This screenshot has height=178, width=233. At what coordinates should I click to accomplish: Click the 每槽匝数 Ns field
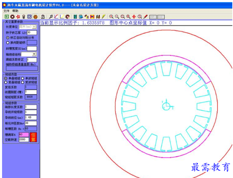pyautogui.click(x=31, y=129)
